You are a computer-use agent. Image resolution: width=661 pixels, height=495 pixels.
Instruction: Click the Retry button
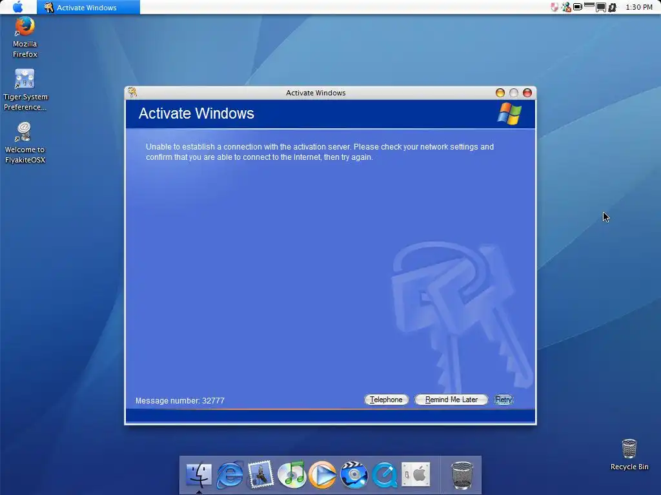[503, 400]
